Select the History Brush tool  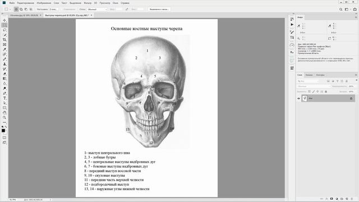4,68
